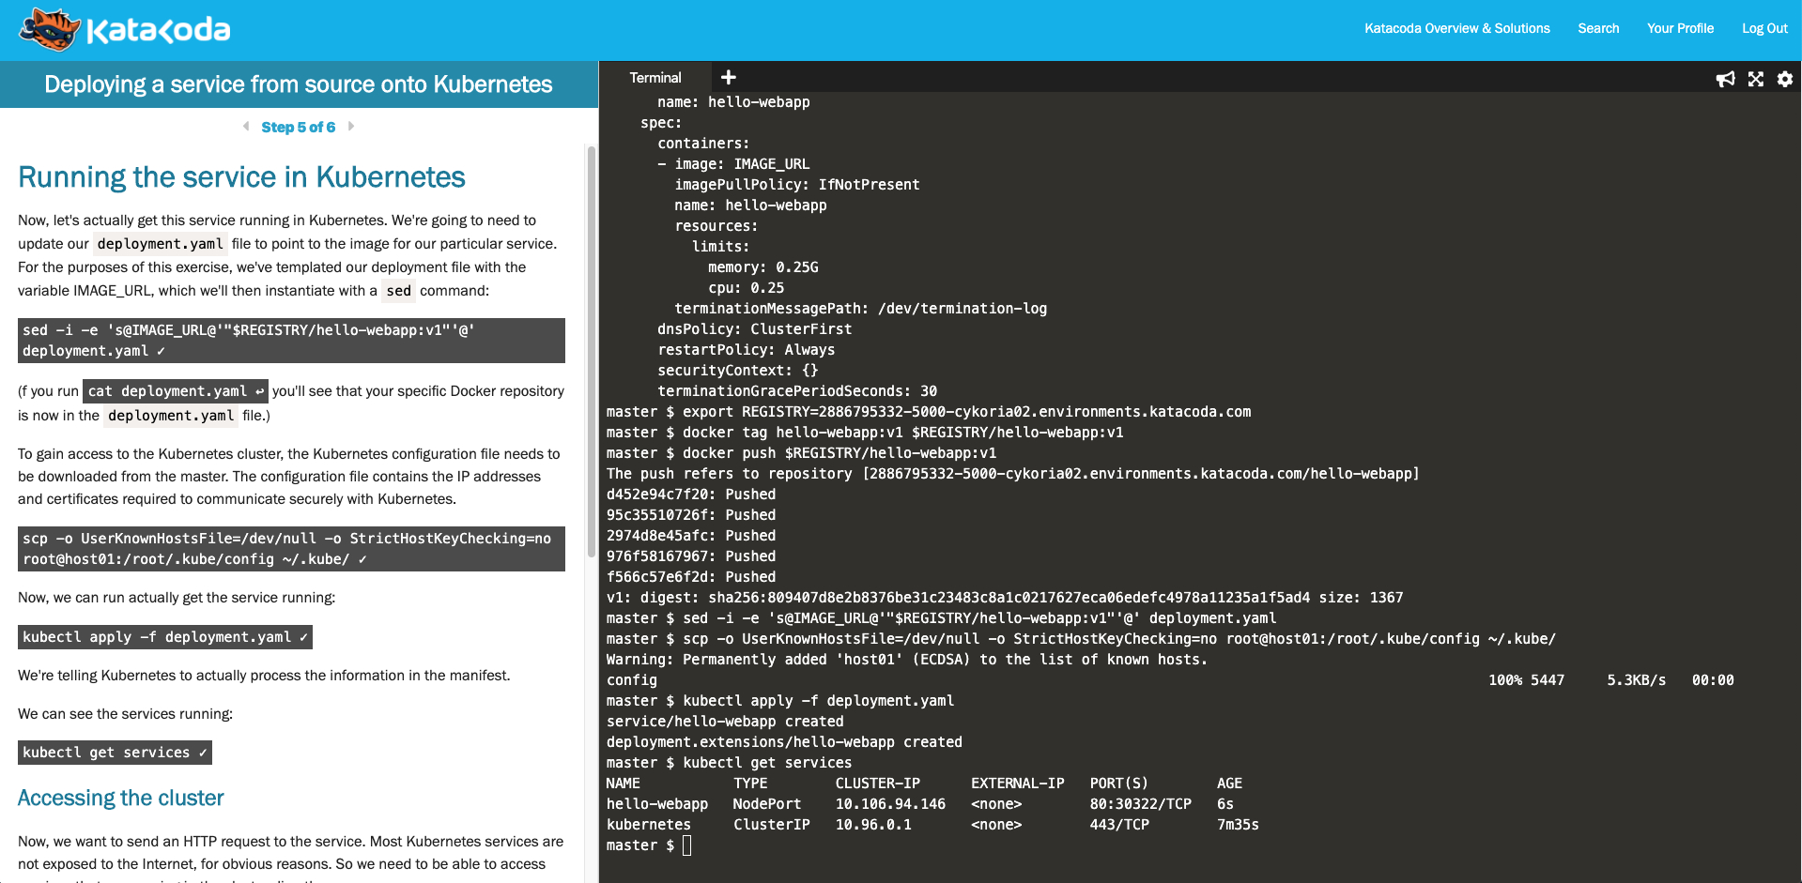Click the Katacoda cat logo
This screenshot has height=883, width=1802.
coord(49,29)
